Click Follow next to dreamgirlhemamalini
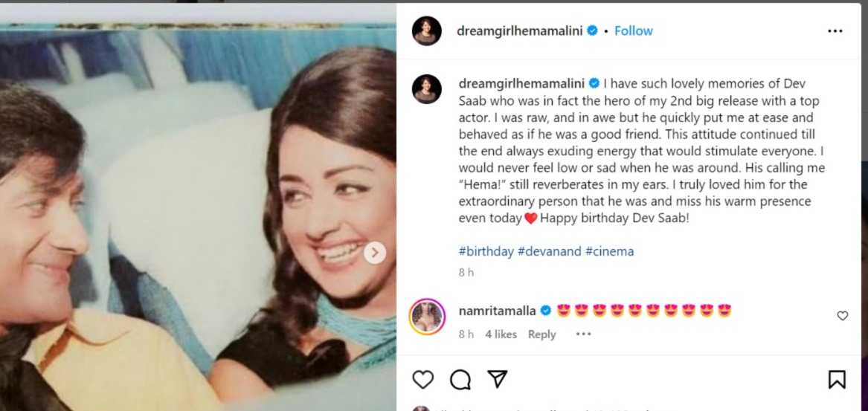The image size is (868, 411). 634,31
